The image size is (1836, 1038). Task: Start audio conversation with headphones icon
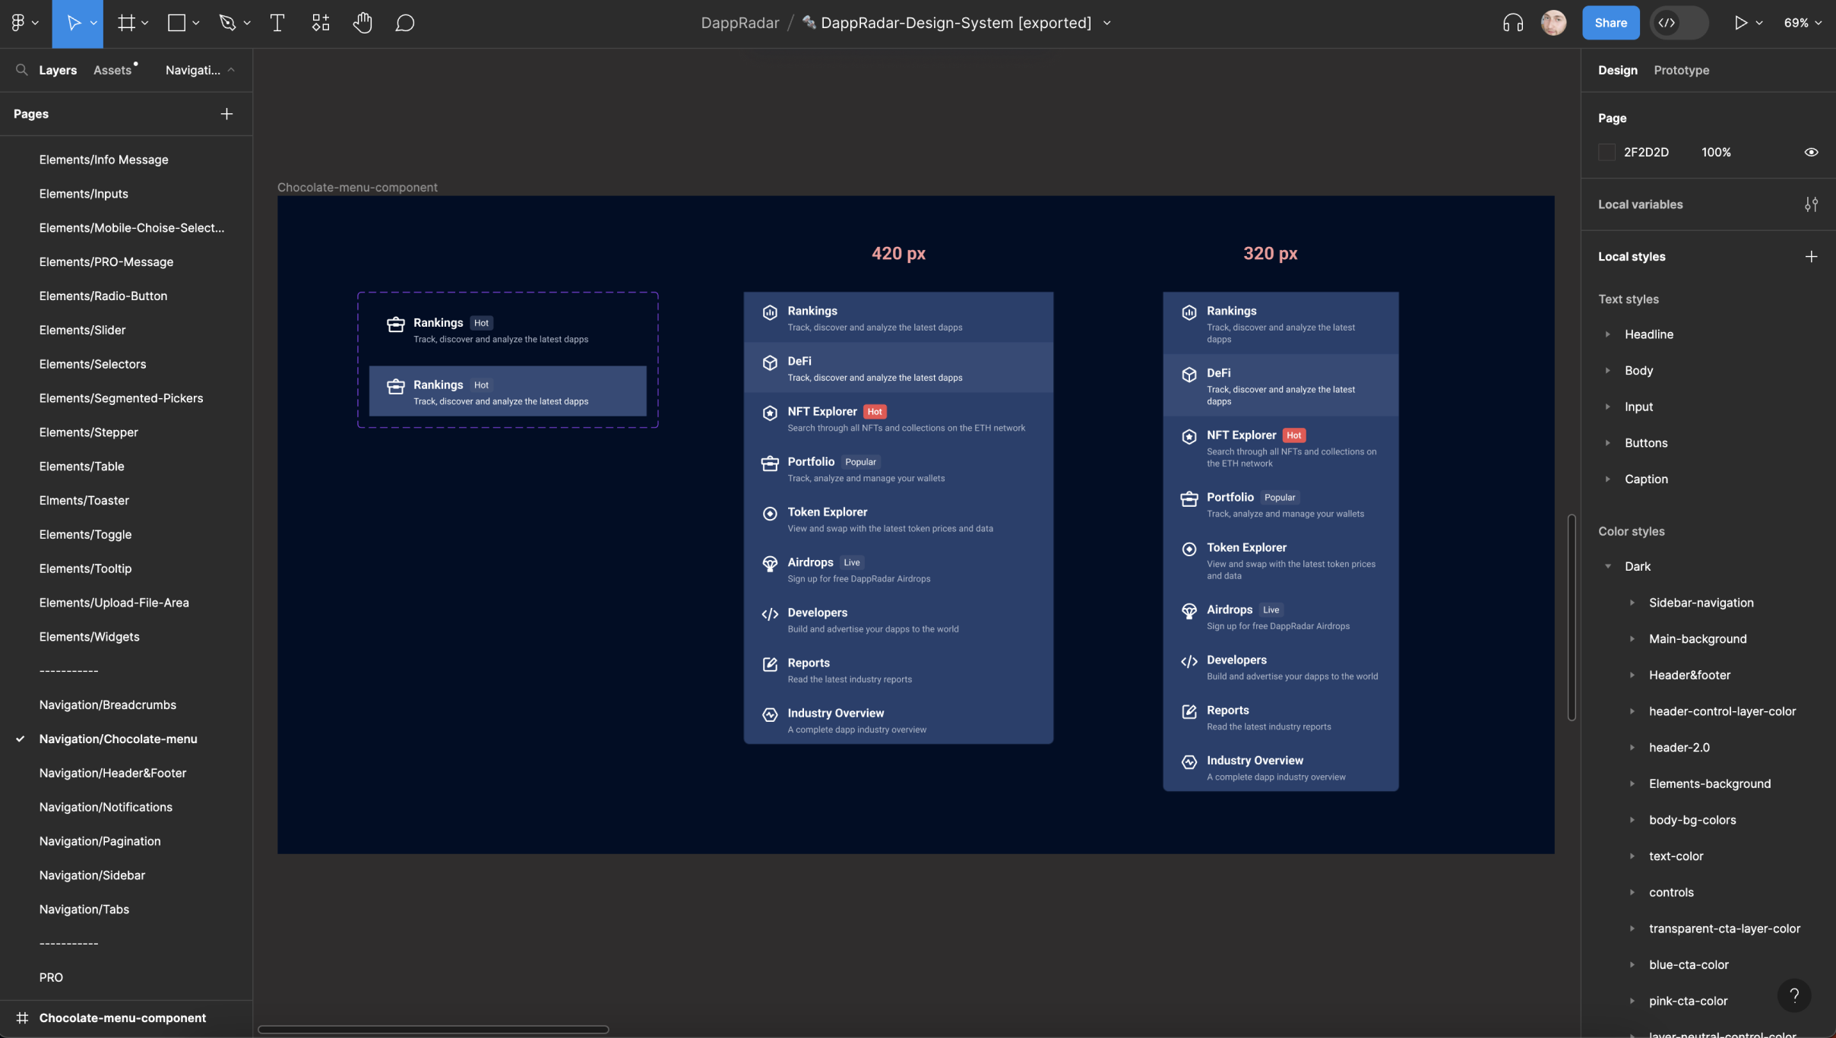tap(1513, 23)
